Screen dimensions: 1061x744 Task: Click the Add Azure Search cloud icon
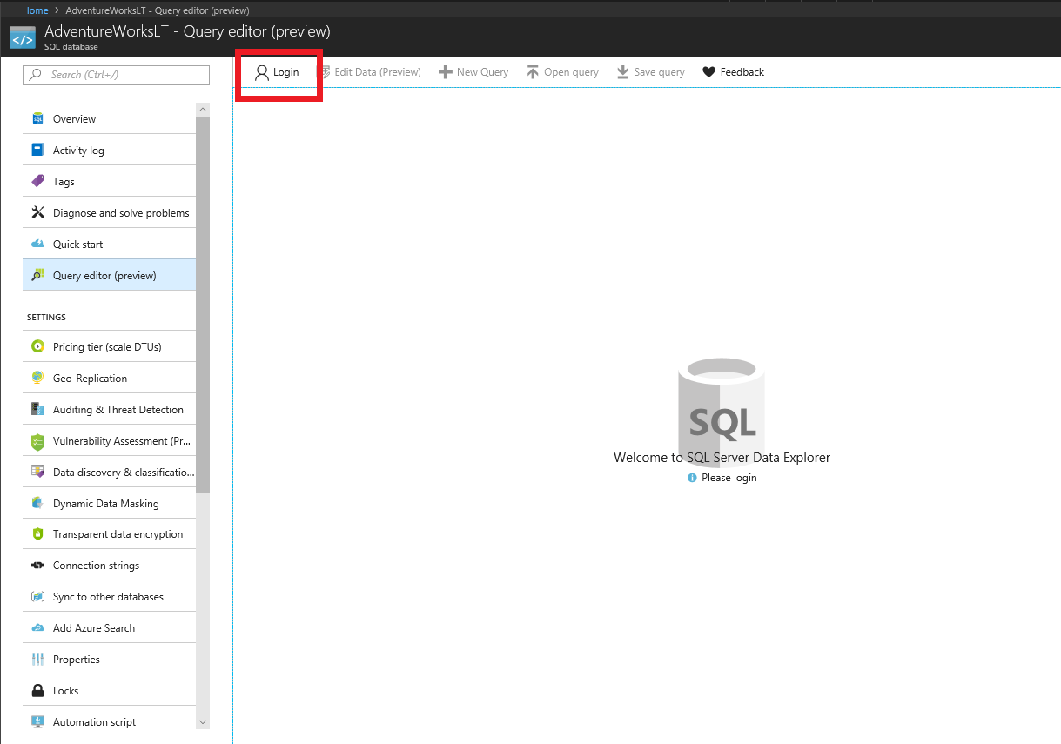[37, 628]
